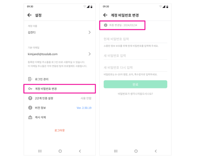Tap back arrow on 계정 비밀번호 변경 screen
The width and height of the screenshot is (211, 159).
pos(105,15)
